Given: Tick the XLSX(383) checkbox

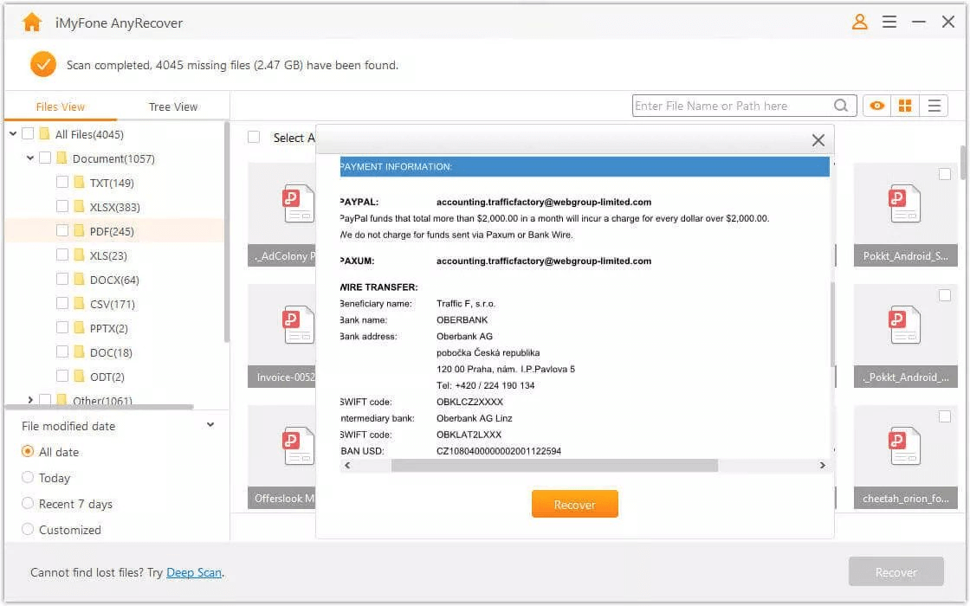Looking at the screenshot, I should 62,207.
